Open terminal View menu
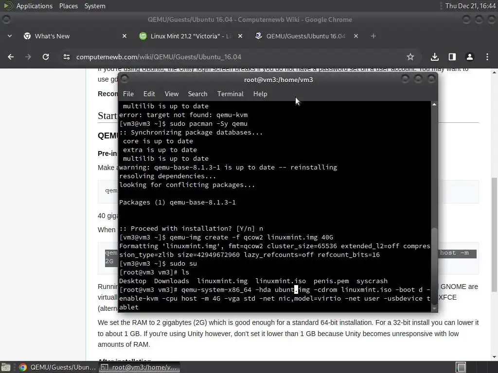498x373 pixels. pyautogui.click(x=172, y=94)
